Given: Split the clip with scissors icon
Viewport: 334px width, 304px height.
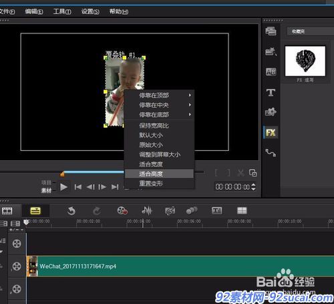Looking at the screenshot, I should coord(240,172).
